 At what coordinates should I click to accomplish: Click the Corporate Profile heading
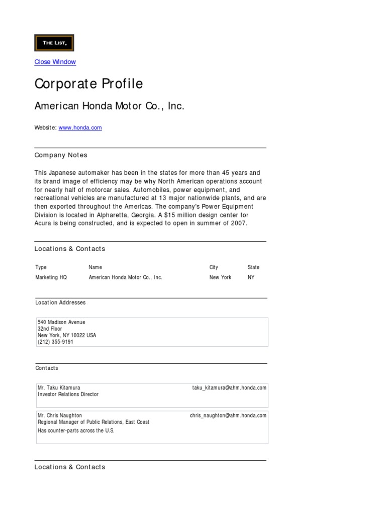click(x=88, y=84)
